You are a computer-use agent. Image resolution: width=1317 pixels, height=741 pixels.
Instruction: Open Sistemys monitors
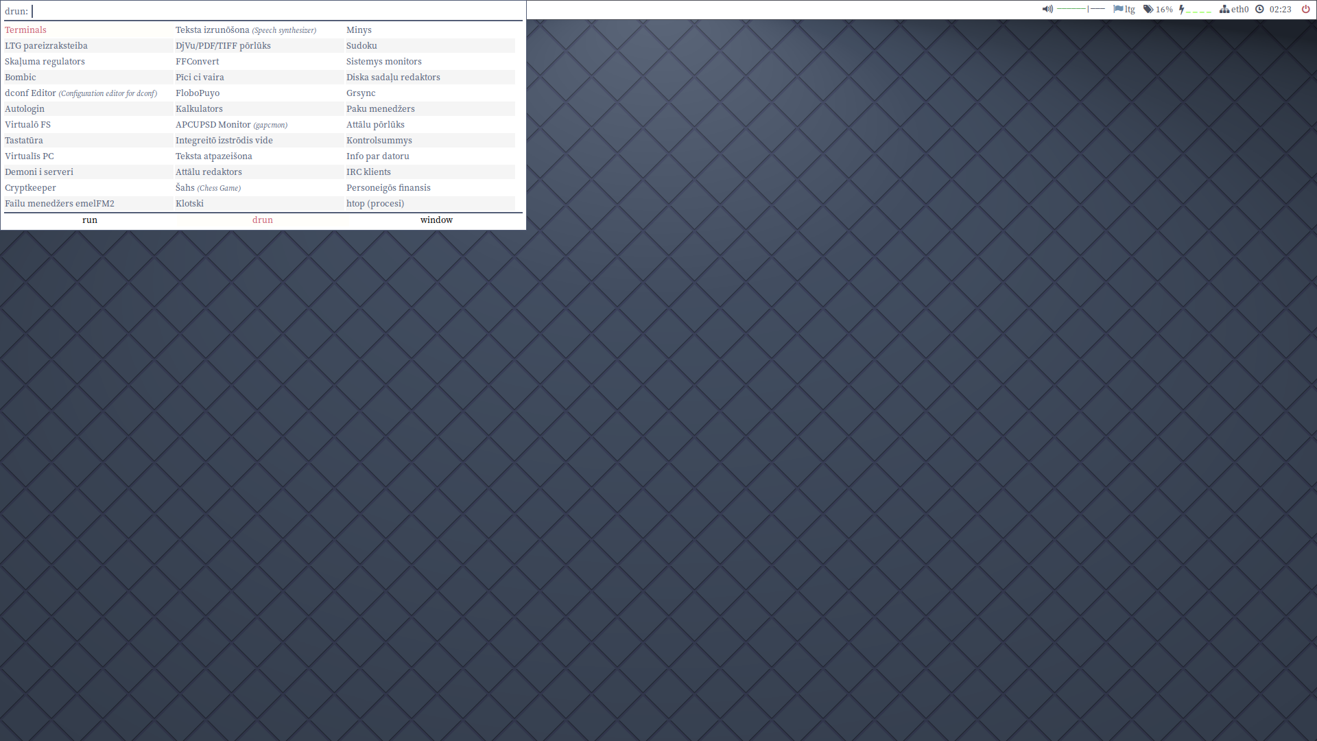430,62
